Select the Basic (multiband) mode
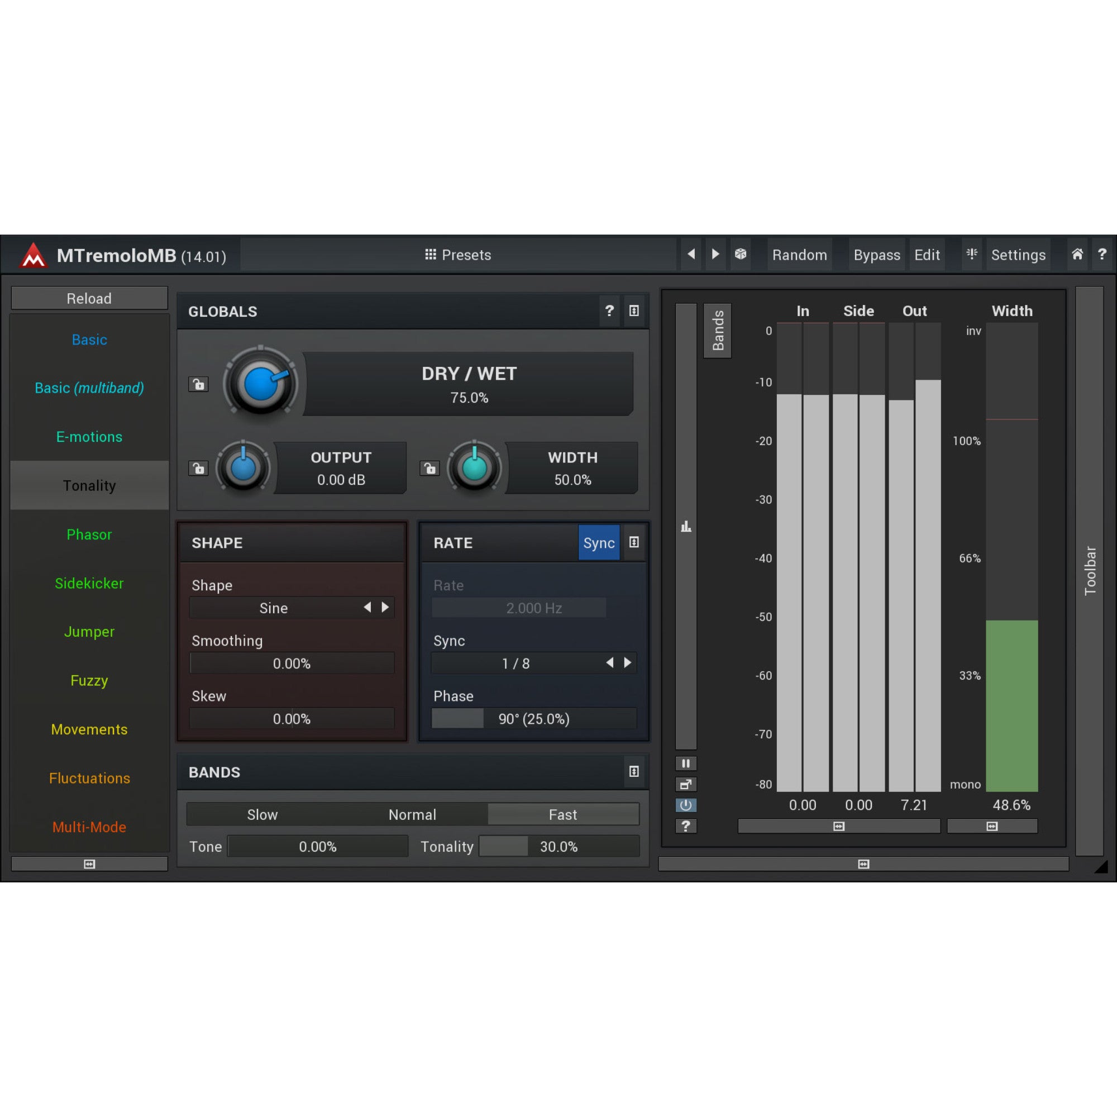The width and height of the screenshot is (1117, 1117). click(89, 388)
